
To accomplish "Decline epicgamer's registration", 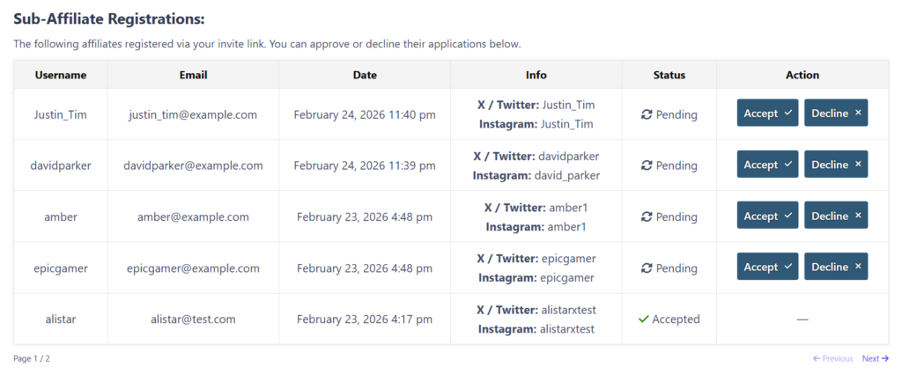I will coord(835,268).
